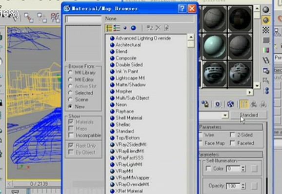Click Standard material type button
The height and width of the screenshot is (194, 282).
[249, 115]
